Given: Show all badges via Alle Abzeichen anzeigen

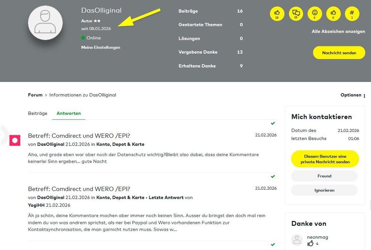Looking at the screenshot, I should 338,31.
